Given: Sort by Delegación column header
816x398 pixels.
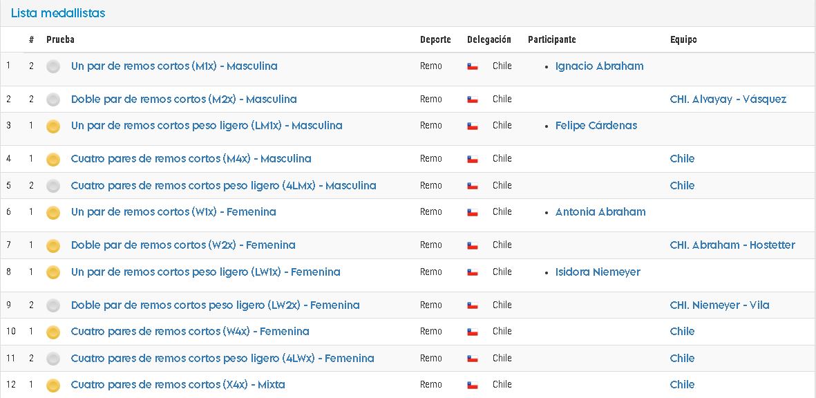Looking at the screenshot, I should click(x=489, y=39).
